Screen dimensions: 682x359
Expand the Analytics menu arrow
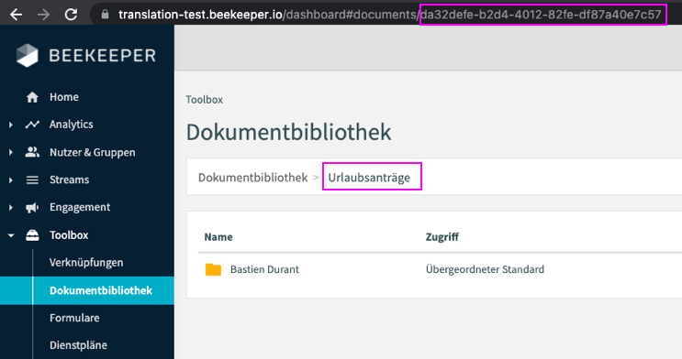pyautogui.click(x=11, y=125)
